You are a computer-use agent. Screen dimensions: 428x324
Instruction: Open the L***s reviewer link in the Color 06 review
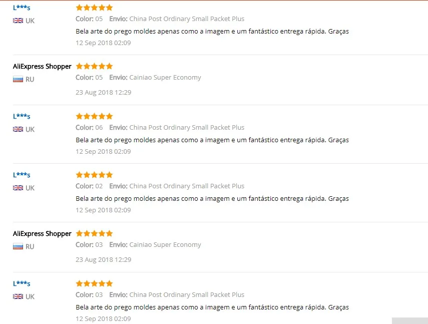point(22,116)
